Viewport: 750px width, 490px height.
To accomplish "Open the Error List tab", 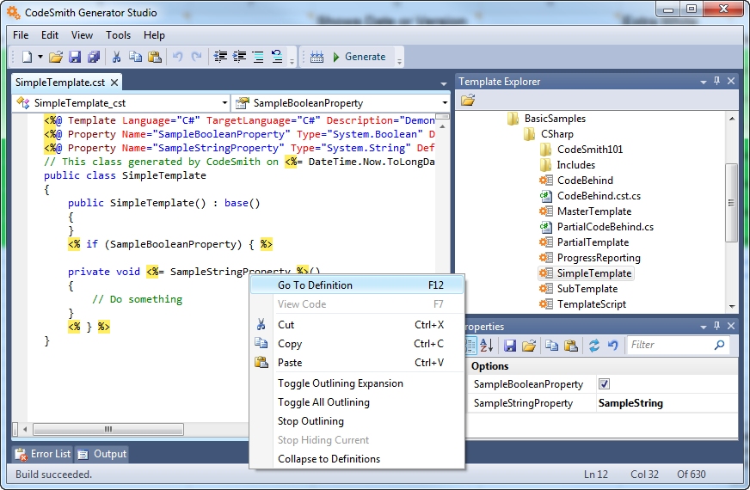I will [x=42, y=454].
